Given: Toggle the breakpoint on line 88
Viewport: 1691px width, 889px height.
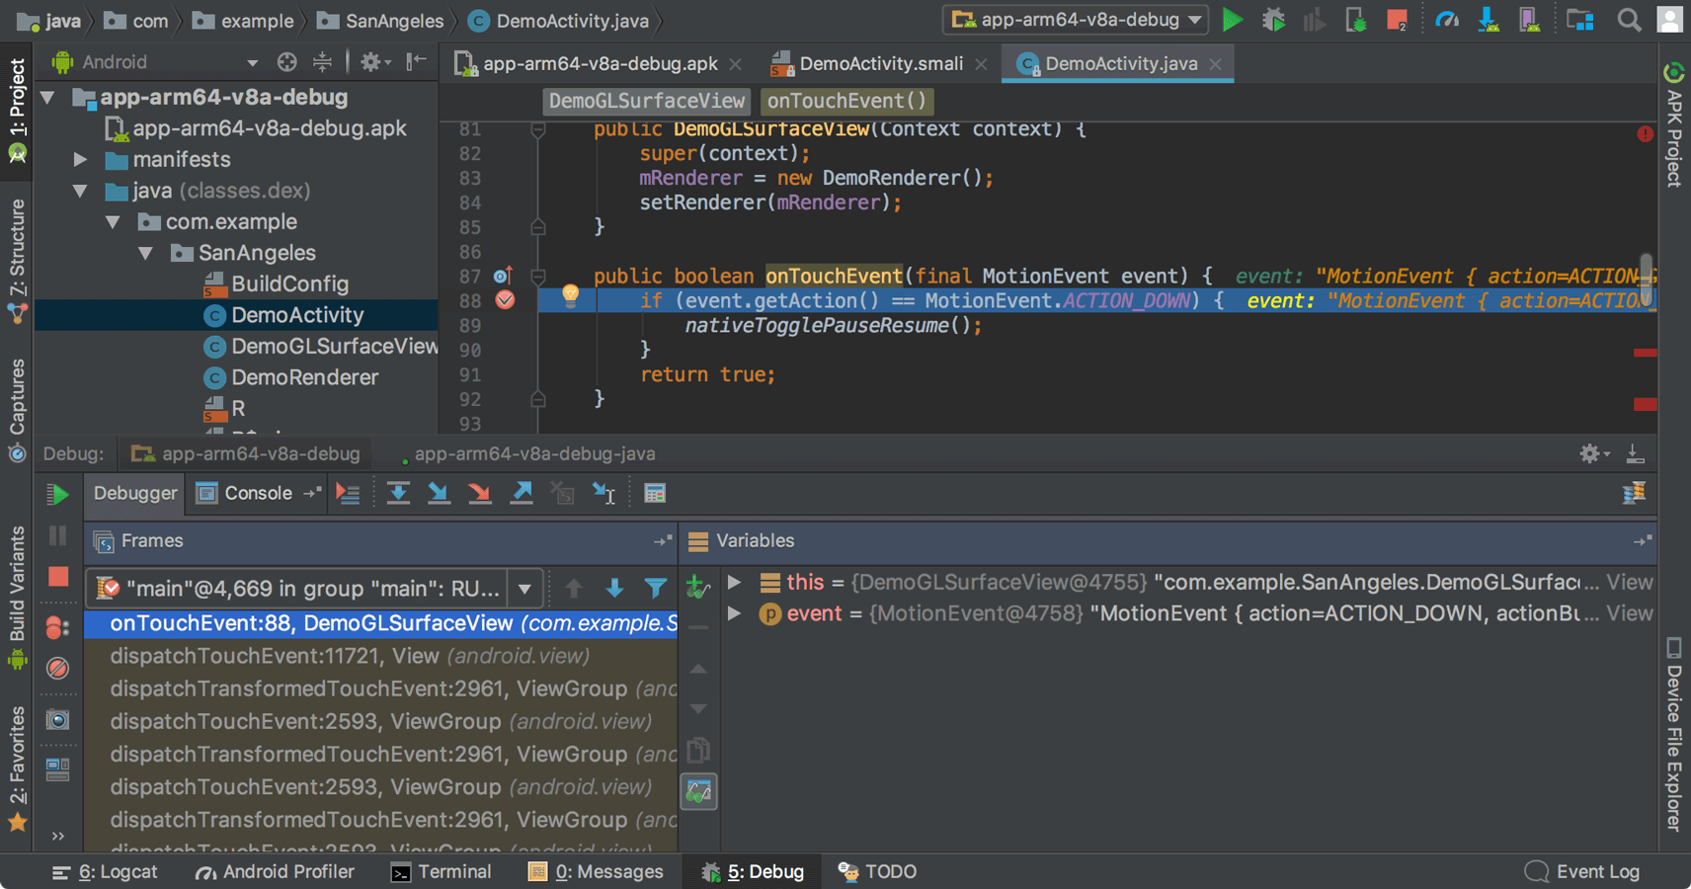Looking at the screenshot, I should [x=506, y=300].
